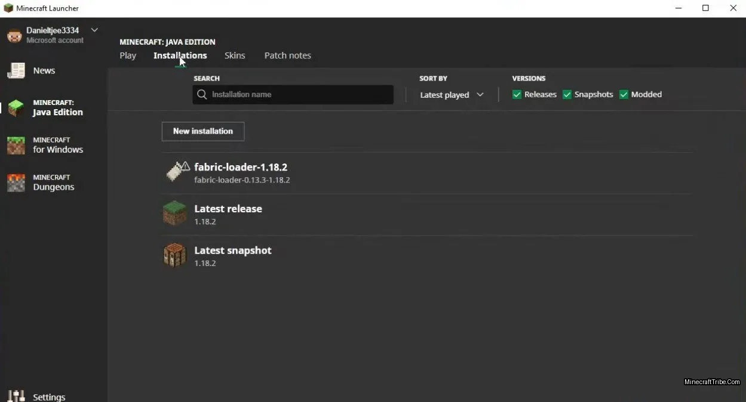Select the Java Edition grass block icon
Viewport: 746px width, 402px height.
click(16, 108)
